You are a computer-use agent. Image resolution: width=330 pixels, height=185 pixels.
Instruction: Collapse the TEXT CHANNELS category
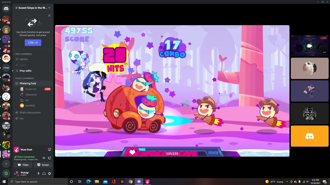pyautogui.click(x=23, y=54)
